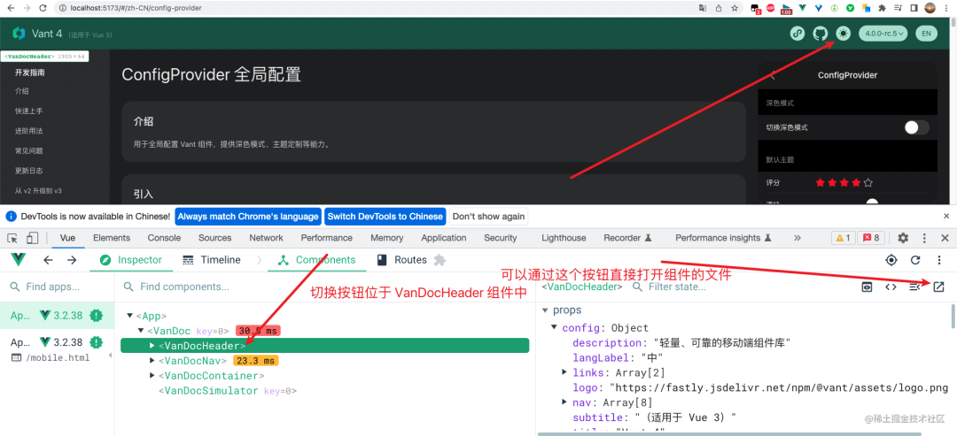Viewport: 957px width, 436px height.
Task: Click show render code brackets icon
Action: (891, 287)
